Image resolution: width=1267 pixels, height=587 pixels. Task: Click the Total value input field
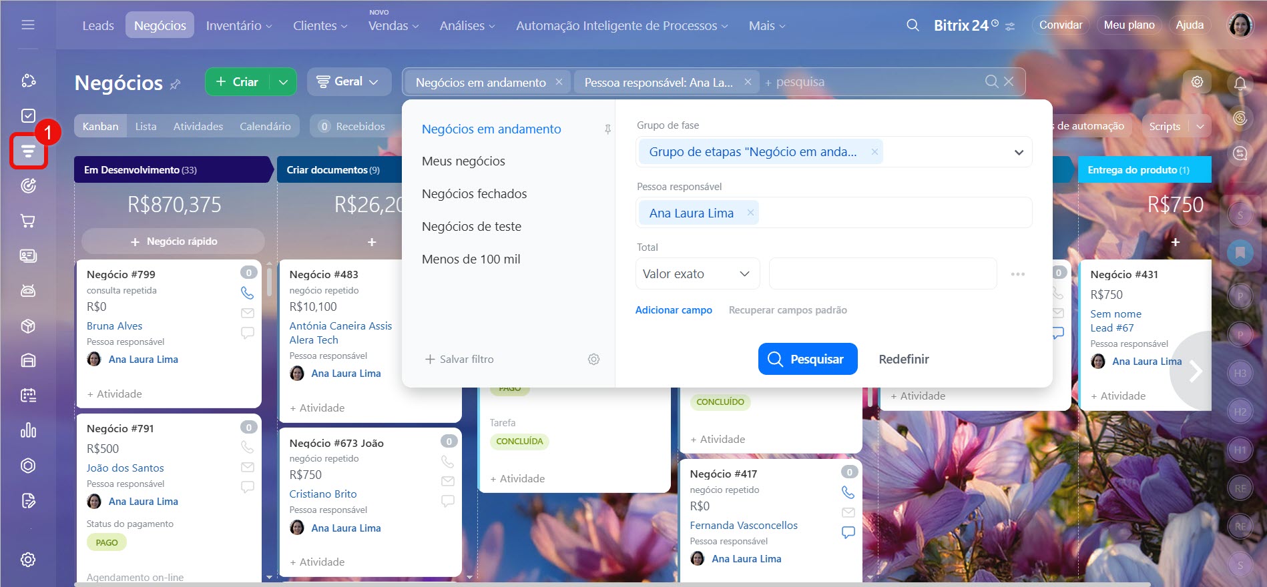882,274
